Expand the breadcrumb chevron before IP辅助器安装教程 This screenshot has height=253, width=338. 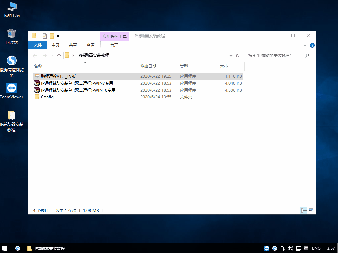[73, 55]
